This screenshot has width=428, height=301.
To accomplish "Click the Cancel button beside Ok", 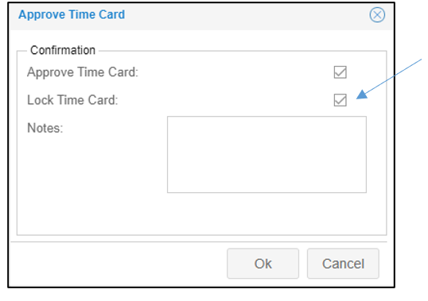I will [x=343, y=264].
